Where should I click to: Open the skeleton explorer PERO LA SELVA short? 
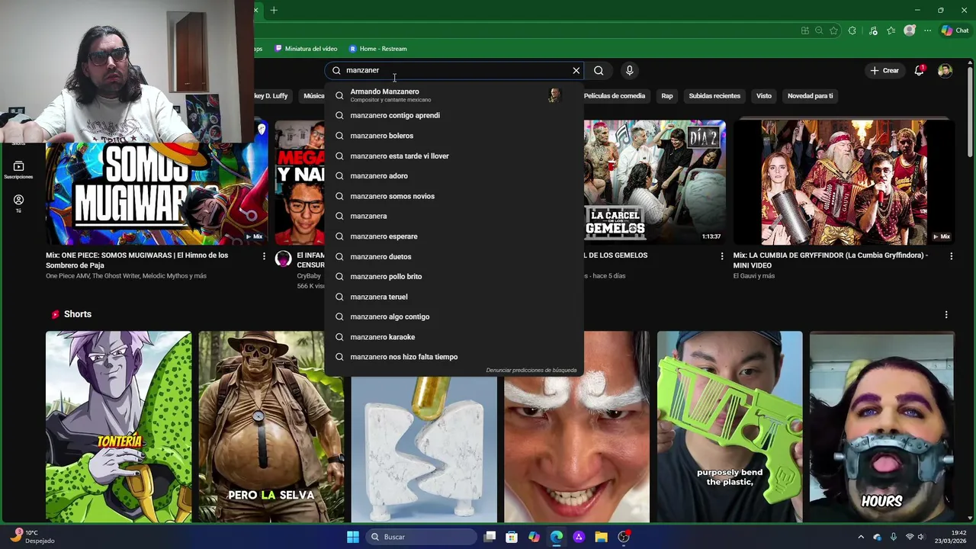(271, 426)
